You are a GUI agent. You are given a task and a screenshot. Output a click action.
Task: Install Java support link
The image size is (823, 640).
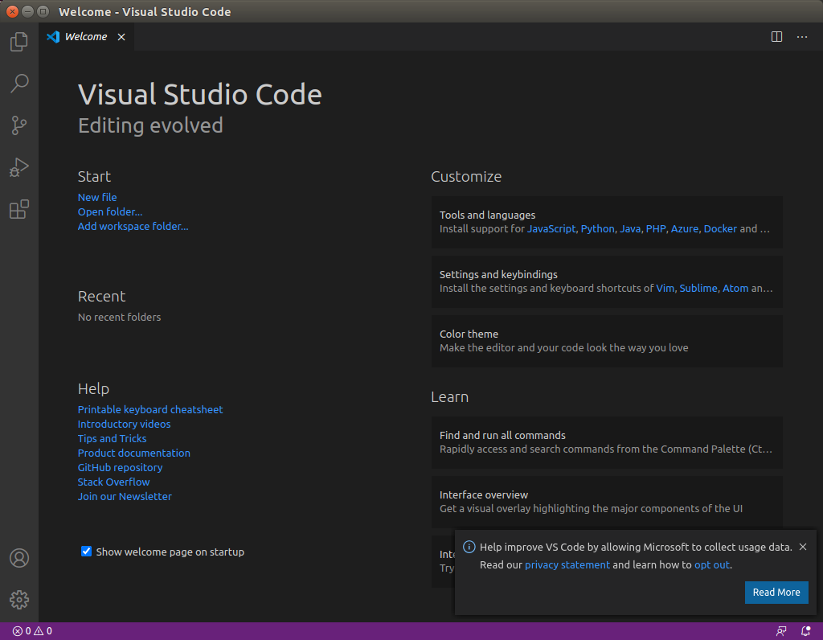[x=630, y=229]
